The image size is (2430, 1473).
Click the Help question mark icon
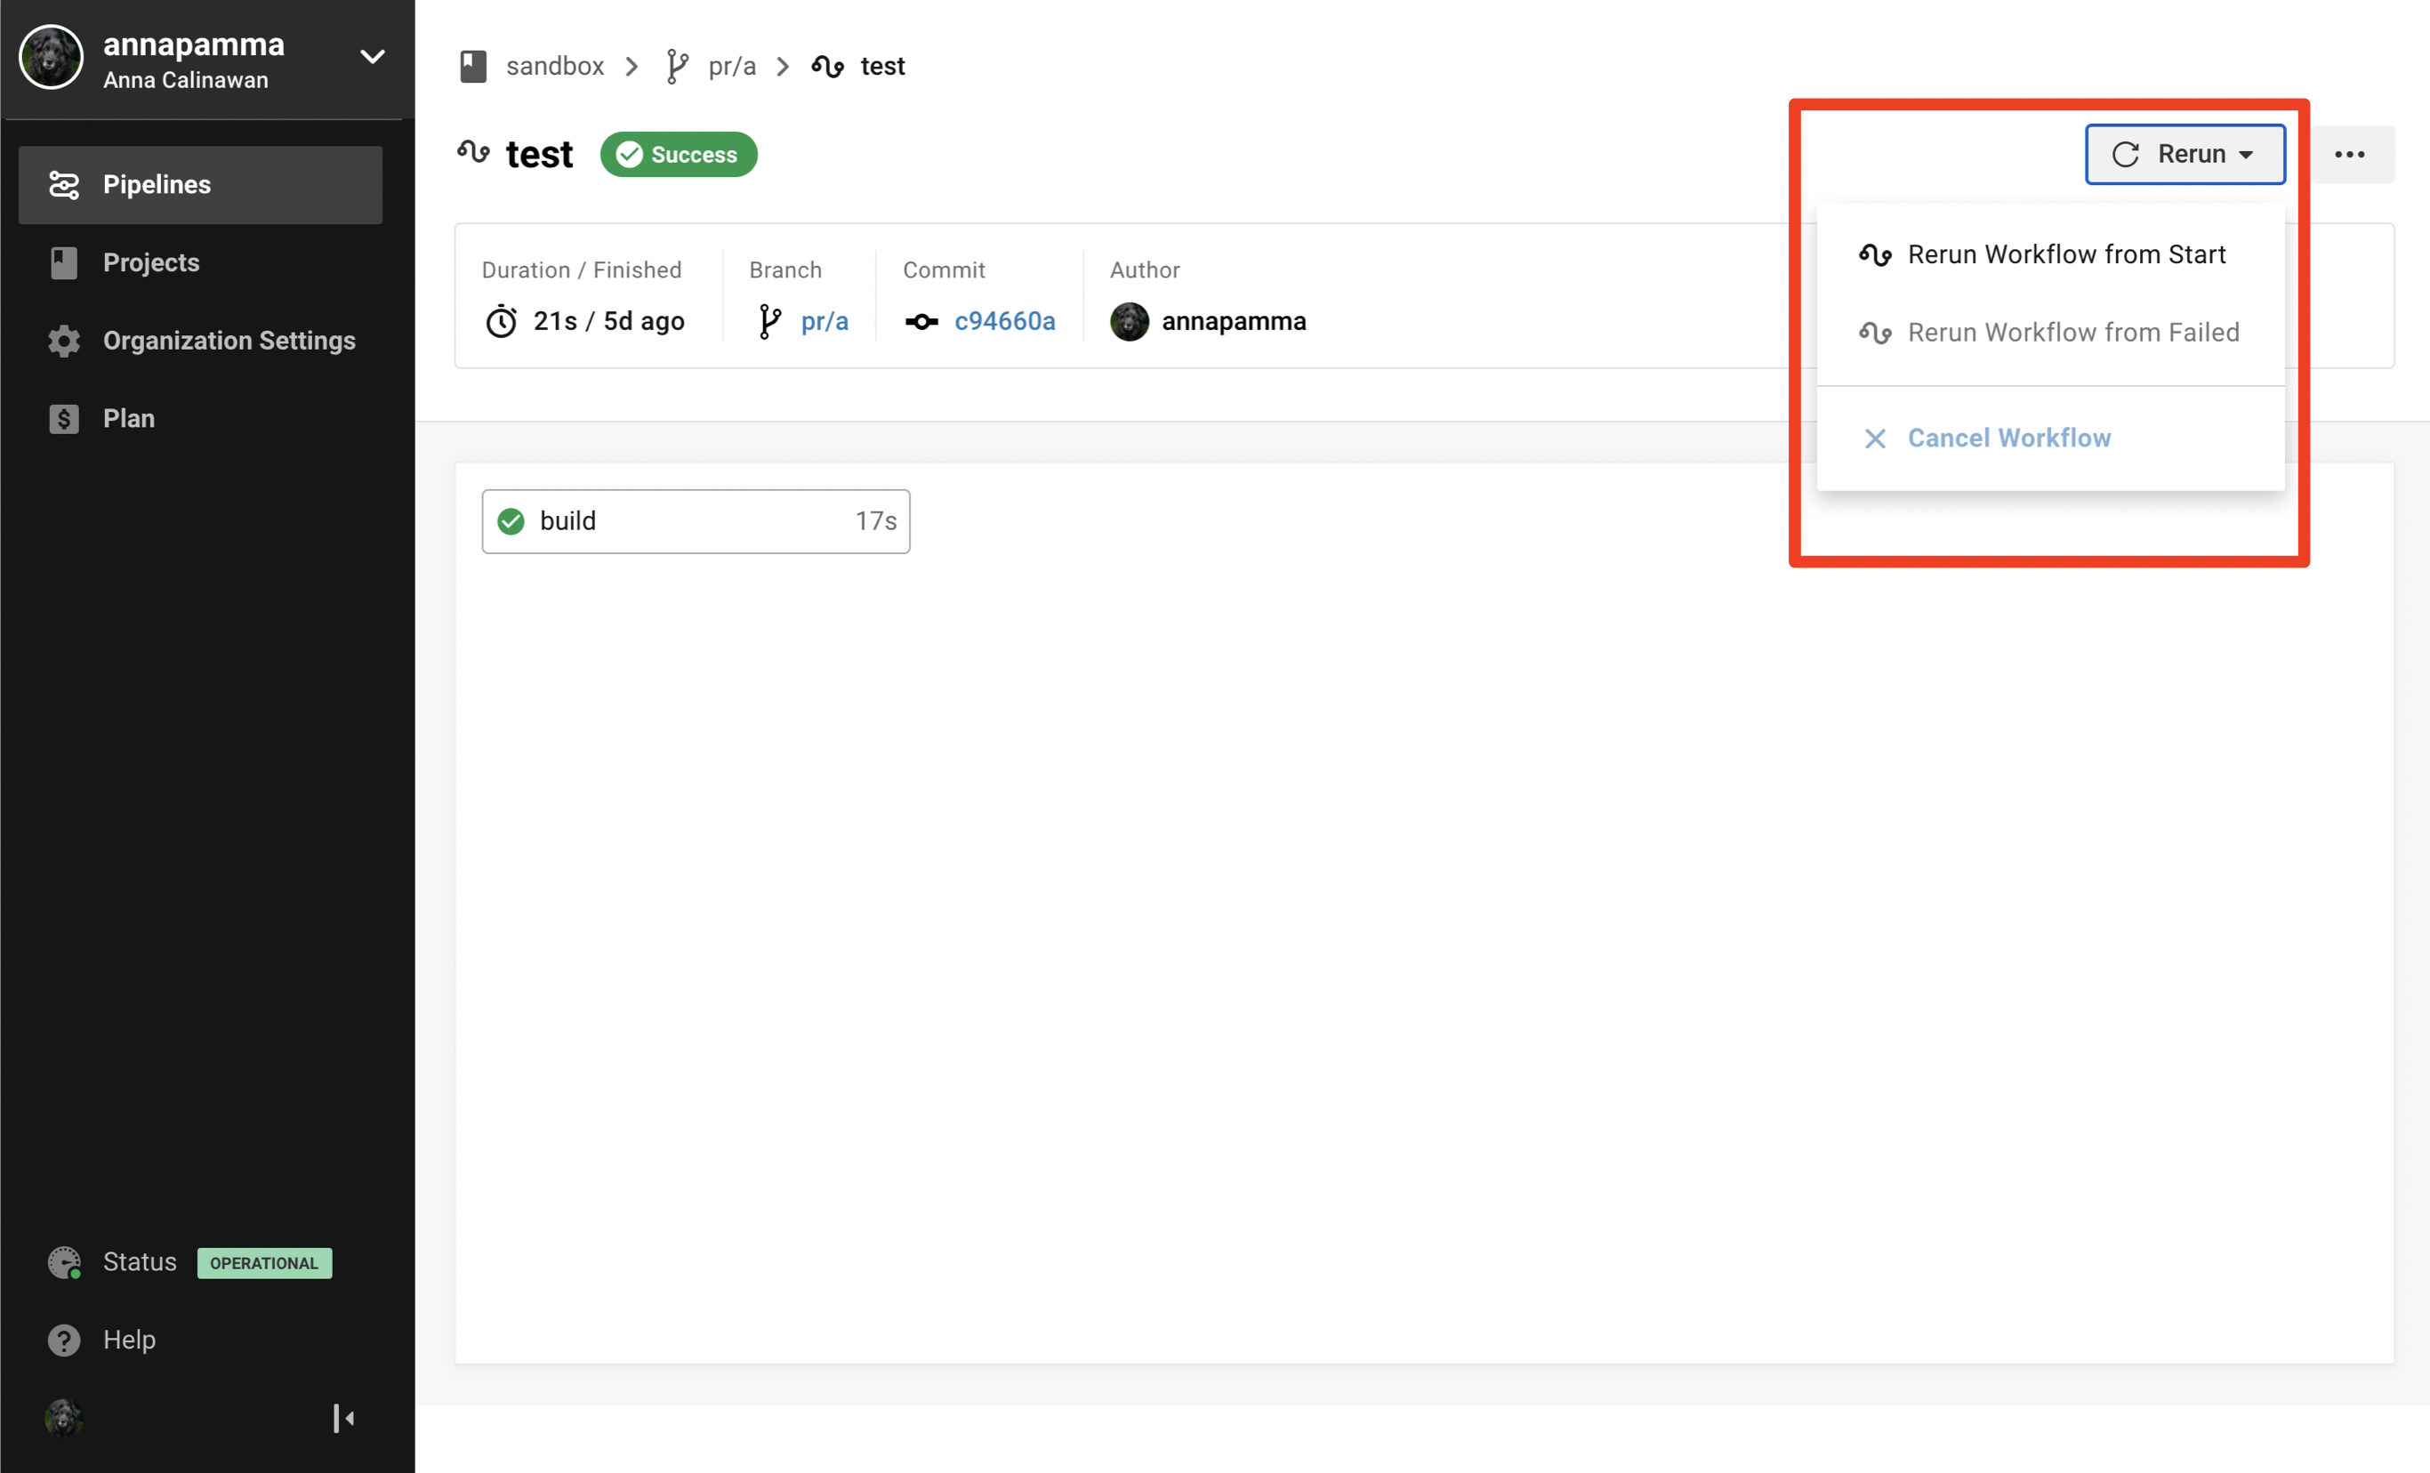pos(64,1340)
